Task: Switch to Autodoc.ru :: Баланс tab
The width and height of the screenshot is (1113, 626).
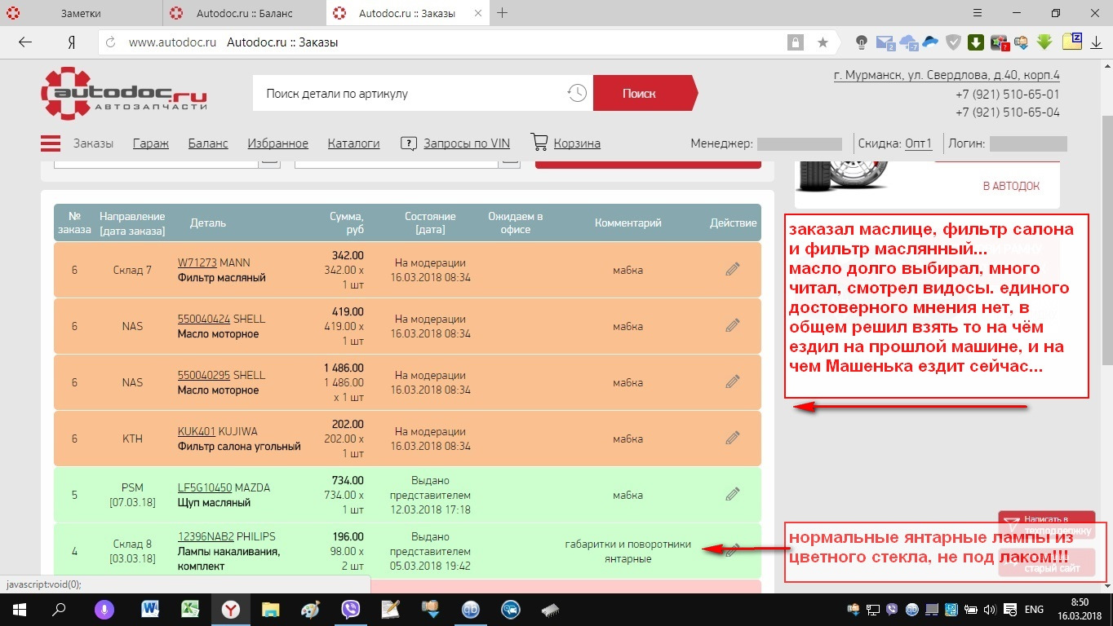Action: point(245,13)
